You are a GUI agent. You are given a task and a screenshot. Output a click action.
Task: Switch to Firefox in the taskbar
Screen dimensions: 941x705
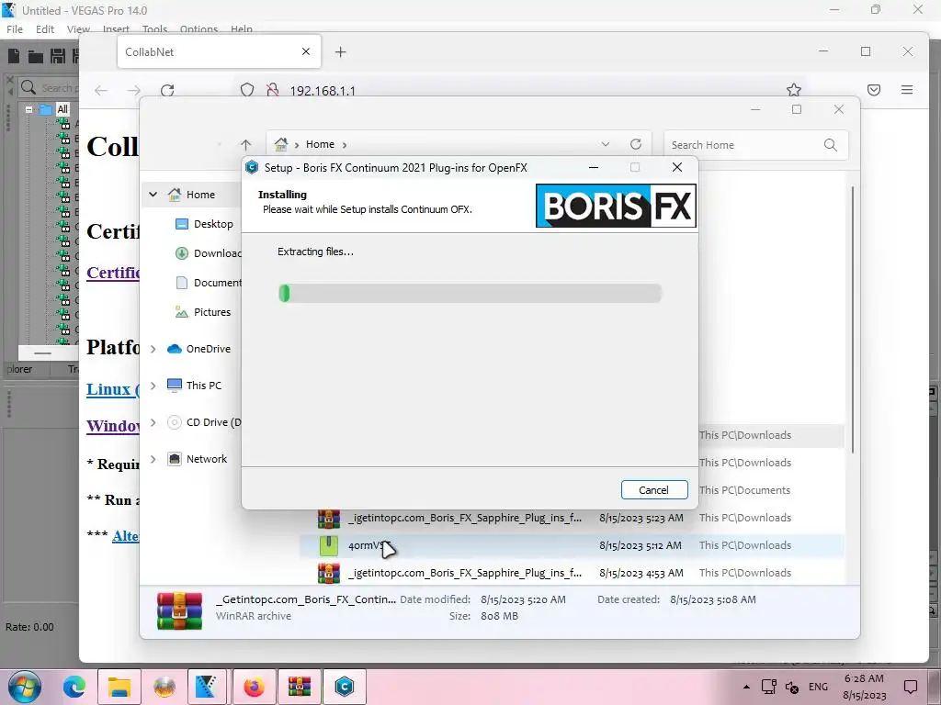pos(255,687)
